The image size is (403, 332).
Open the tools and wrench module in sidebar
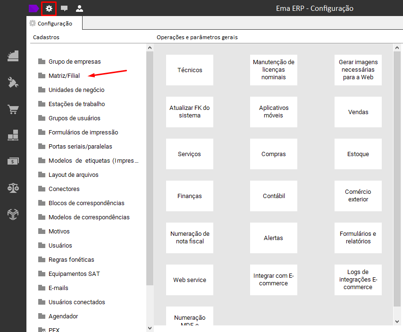point(13,83)
